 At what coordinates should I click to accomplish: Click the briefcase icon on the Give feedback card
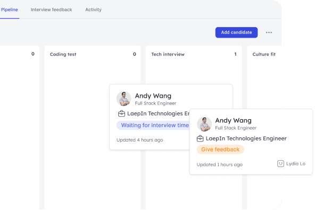(x=200, y=138)
